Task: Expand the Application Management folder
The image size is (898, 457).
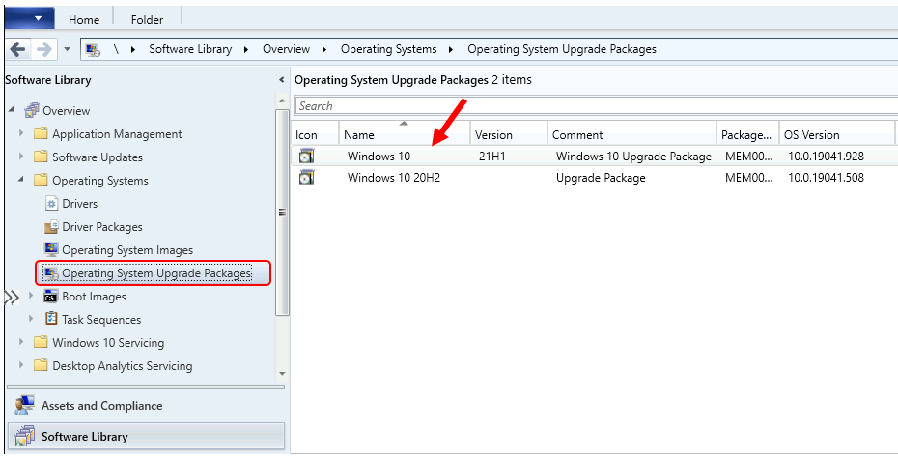Action: pyautogui.click(x=22, y=133)
